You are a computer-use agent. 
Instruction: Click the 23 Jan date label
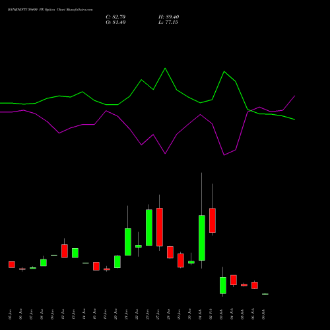(147, 314)
